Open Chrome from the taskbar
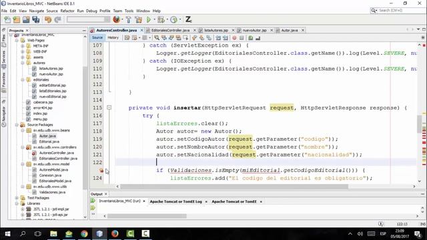This screenshot has width=427, height=240. (84, 234)
